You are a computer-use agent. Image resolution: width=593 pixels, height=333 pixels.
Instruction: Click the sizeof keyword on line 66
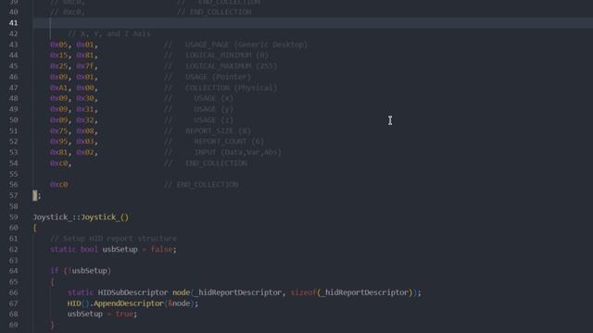point(303,292)
